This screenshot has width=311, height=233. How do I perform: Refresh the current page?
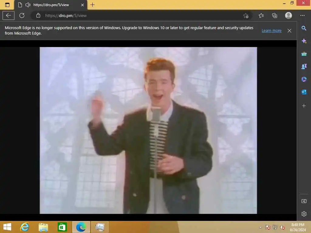[x=22, y=15]
